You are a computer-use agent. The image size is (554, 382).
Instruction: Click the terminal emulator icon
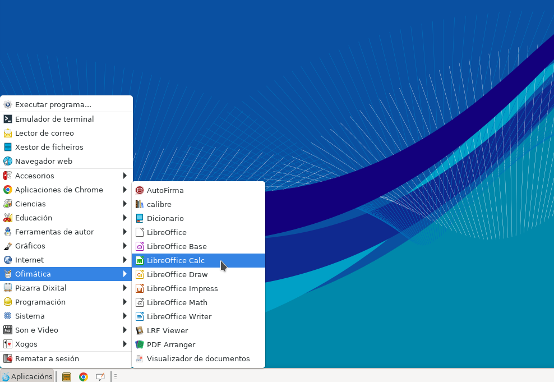tap(8, 119)
